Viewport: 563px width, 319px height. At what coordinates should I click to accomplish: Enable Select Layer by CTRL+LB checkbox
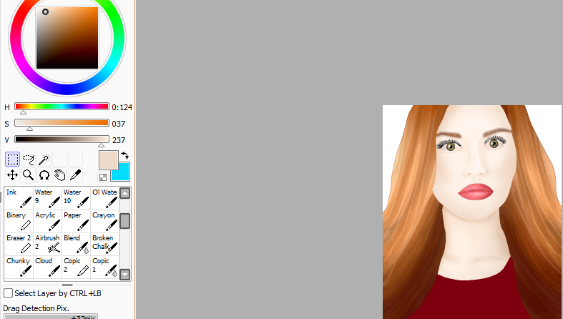tap(9, 293)
